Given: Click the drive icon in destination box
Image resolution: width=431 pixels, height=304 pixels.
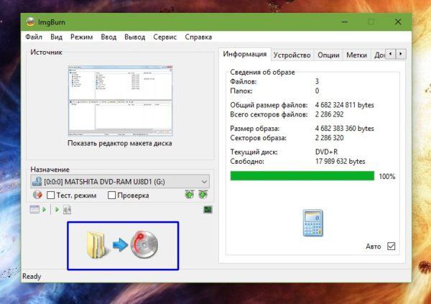Looking at the screenshot, I should pos(37,182).
